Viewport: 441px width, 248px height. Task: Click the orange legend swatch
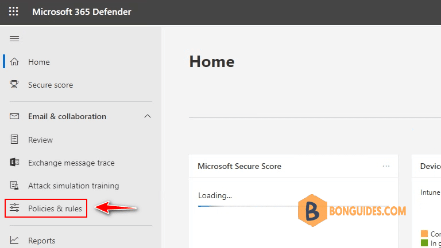(424, 234)
